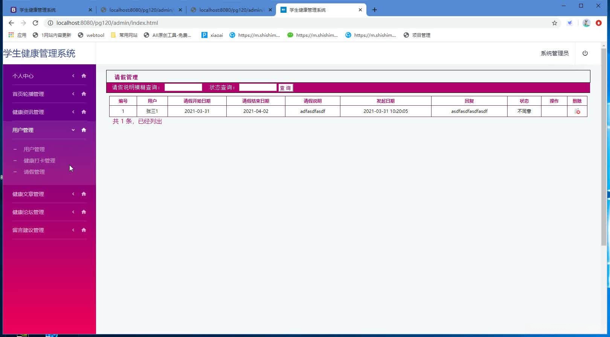This screenshot has height=337, width=610.
Task: Expand the 留言建议管理 chevron
Action: coord(73,230)
